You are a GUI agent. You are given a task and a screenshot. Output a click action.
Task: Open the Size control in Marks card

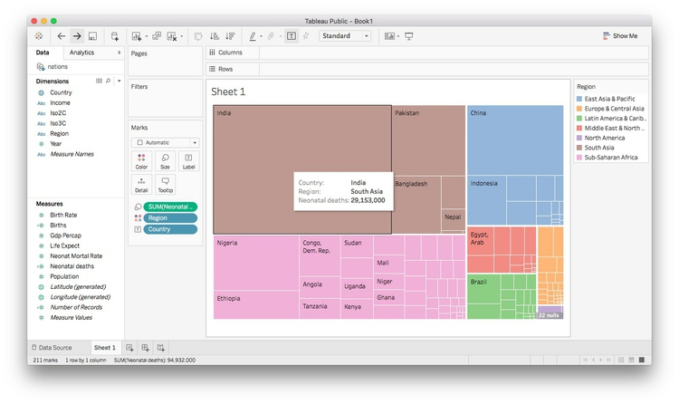(x=165, y=161)
